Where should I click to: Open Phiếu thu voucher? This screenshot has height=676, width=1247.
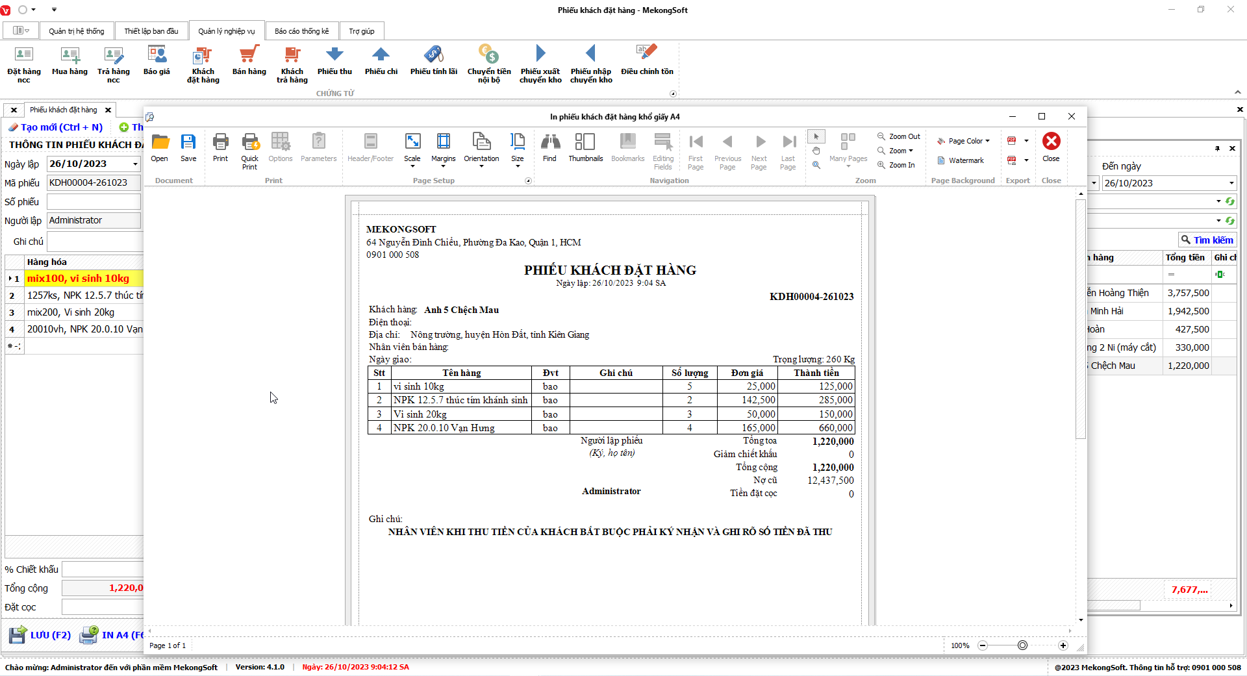pos(334,63)
